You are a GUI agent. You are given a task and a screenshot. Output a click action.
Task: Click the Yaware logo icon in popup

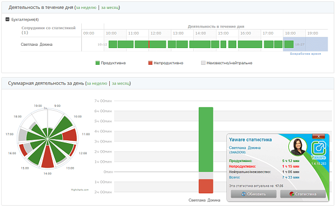319,148
